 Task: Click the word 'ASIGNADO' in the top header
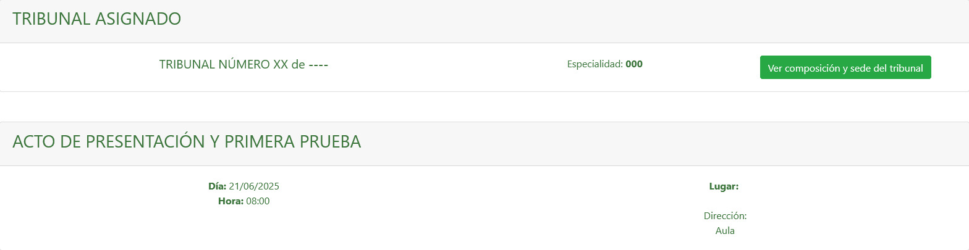pos(138,19)
